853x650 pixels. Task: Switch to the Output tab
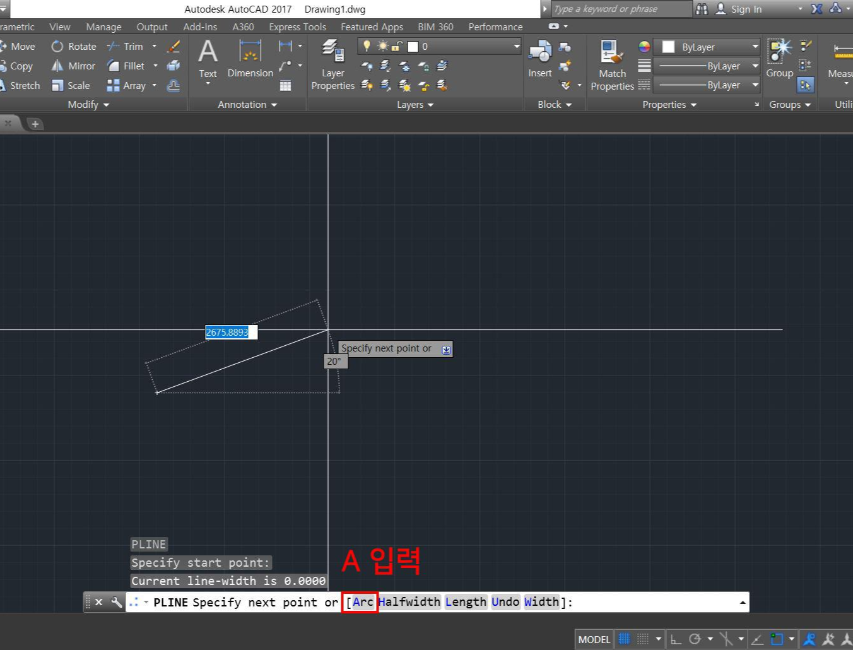click(x=152, y=27)
